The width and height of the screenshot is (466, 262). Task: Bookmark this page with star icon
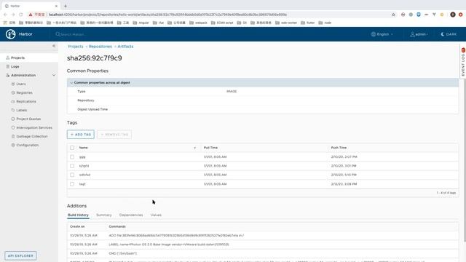(393, 15)
